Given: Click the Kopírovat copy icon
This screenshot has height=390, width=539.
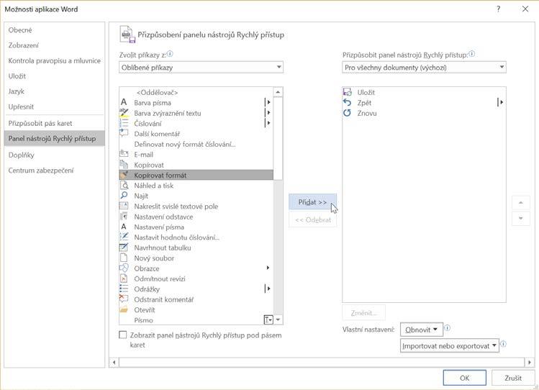Looking at the screenshot, I should pyautogui.click(x=124, y=165).
